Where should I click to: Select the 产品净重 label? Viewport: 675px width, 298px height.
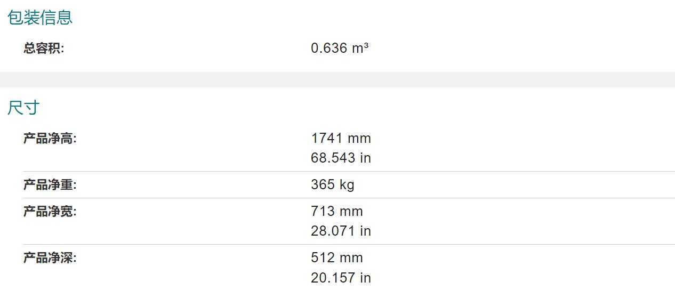50,185
